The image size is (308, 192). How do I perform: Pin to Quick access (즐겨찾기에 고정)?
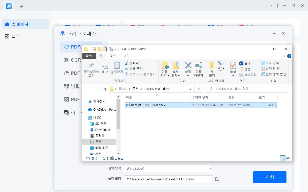click(91, 69)
